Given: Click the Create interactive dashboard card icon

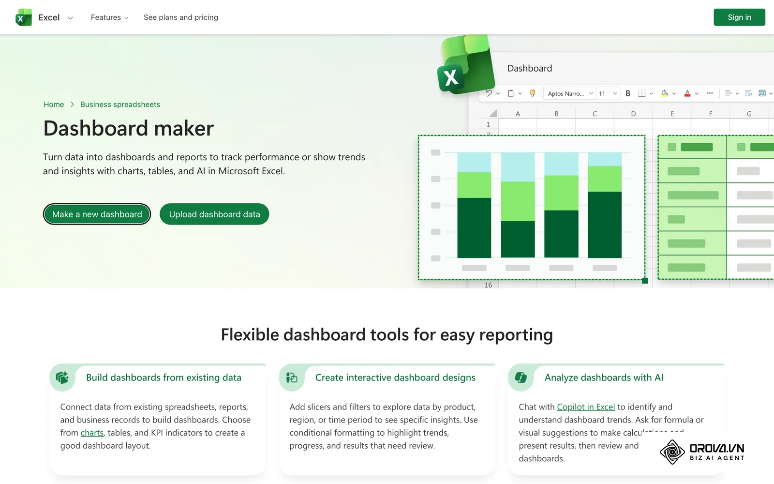Looking at the screenshot, I should coord(292,378).
